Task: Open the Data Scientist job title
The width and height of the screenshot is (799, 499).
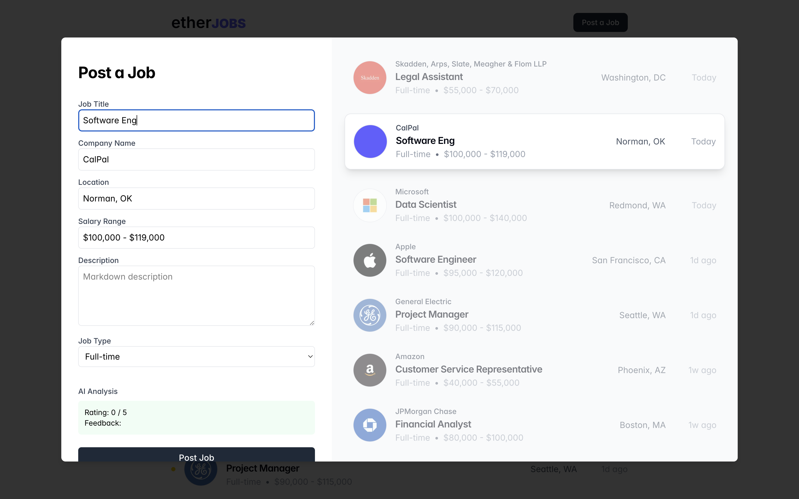Action: 426,205
